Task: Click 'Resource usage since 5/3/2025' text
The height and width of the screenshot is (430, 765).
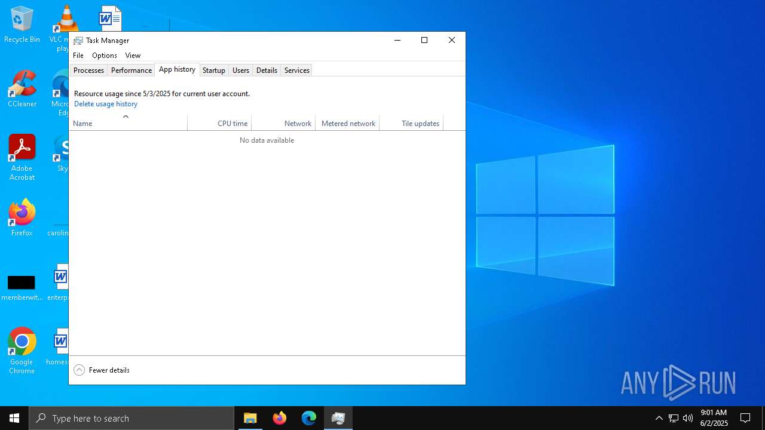Action: click(123, 94)
